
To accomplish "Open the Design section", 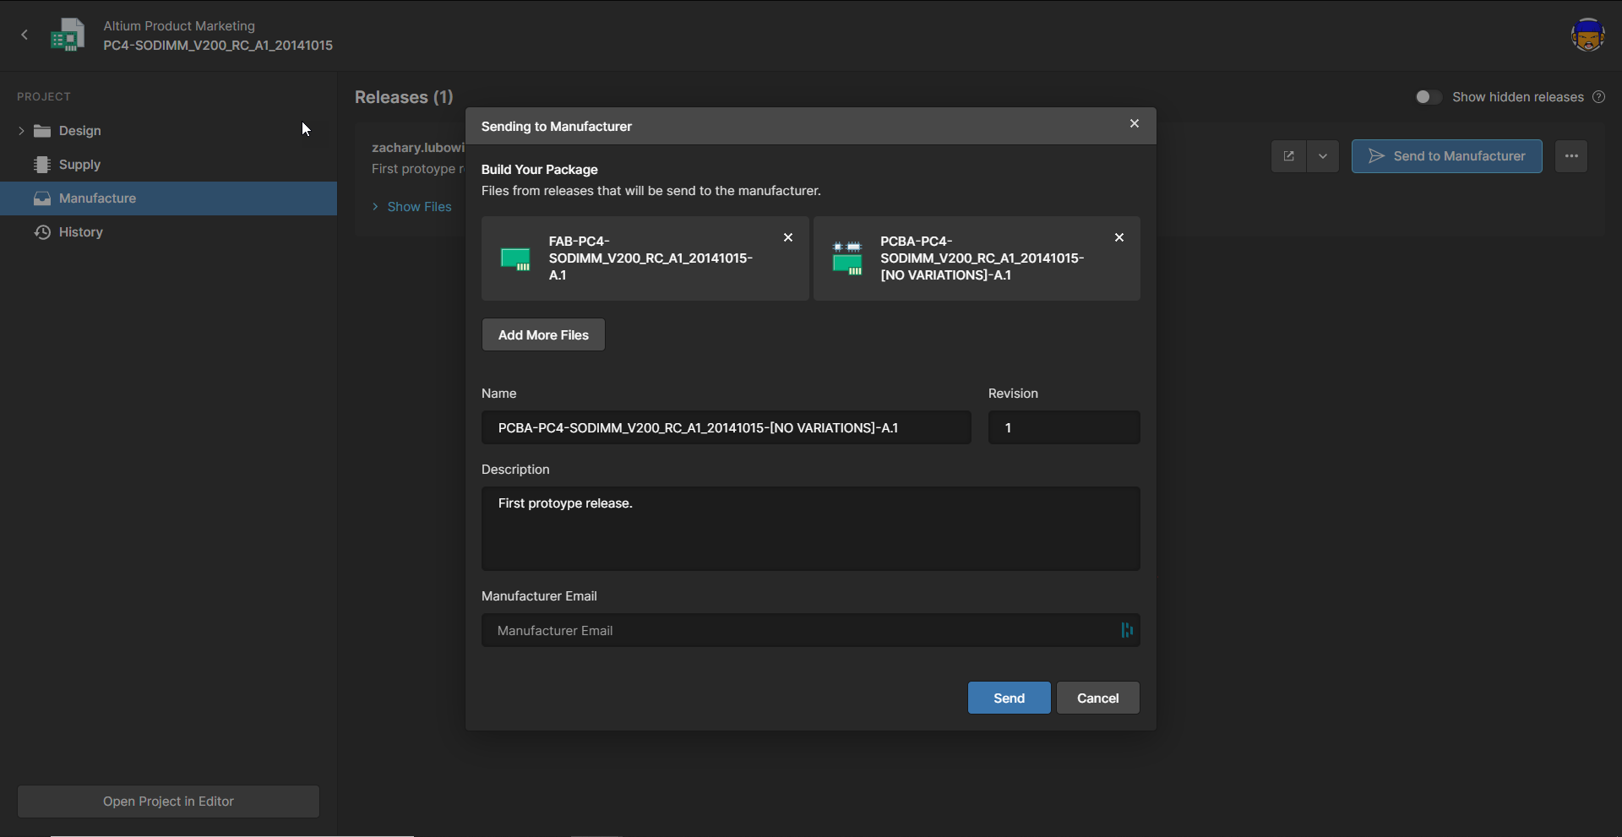I will (x=80, y=131).
